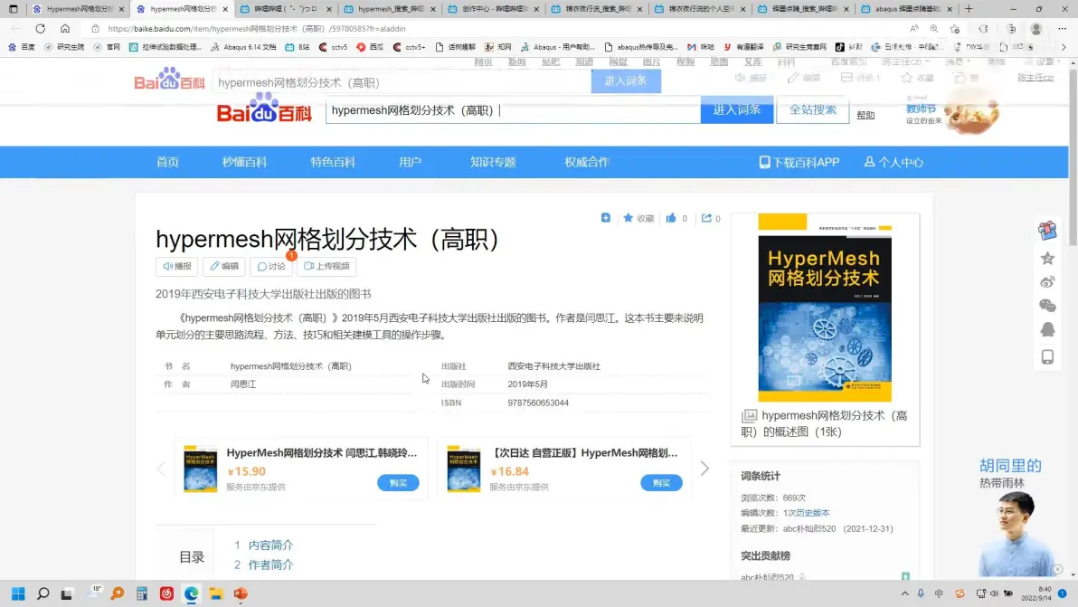Share to WeChat via sidebar icon

[1047, 306]
